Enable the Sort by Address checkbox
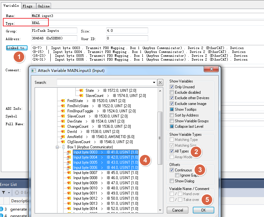 172,115
